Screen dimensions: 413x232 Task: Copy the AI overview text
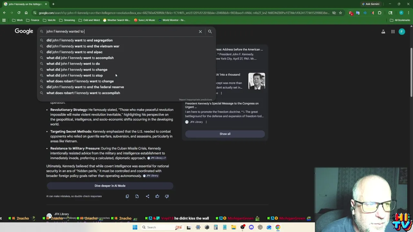tap(127, 196)
